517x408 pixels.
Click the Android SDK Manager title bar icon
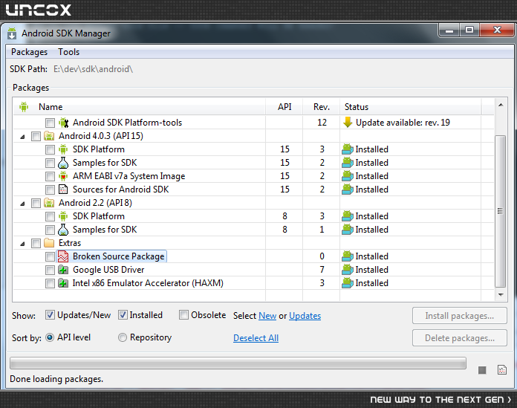12,33
